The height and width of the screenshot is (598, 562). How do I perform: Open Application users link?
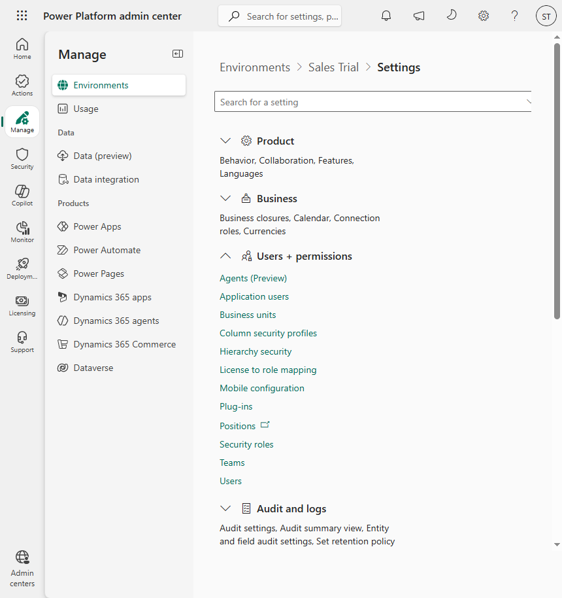pos(254,296)
